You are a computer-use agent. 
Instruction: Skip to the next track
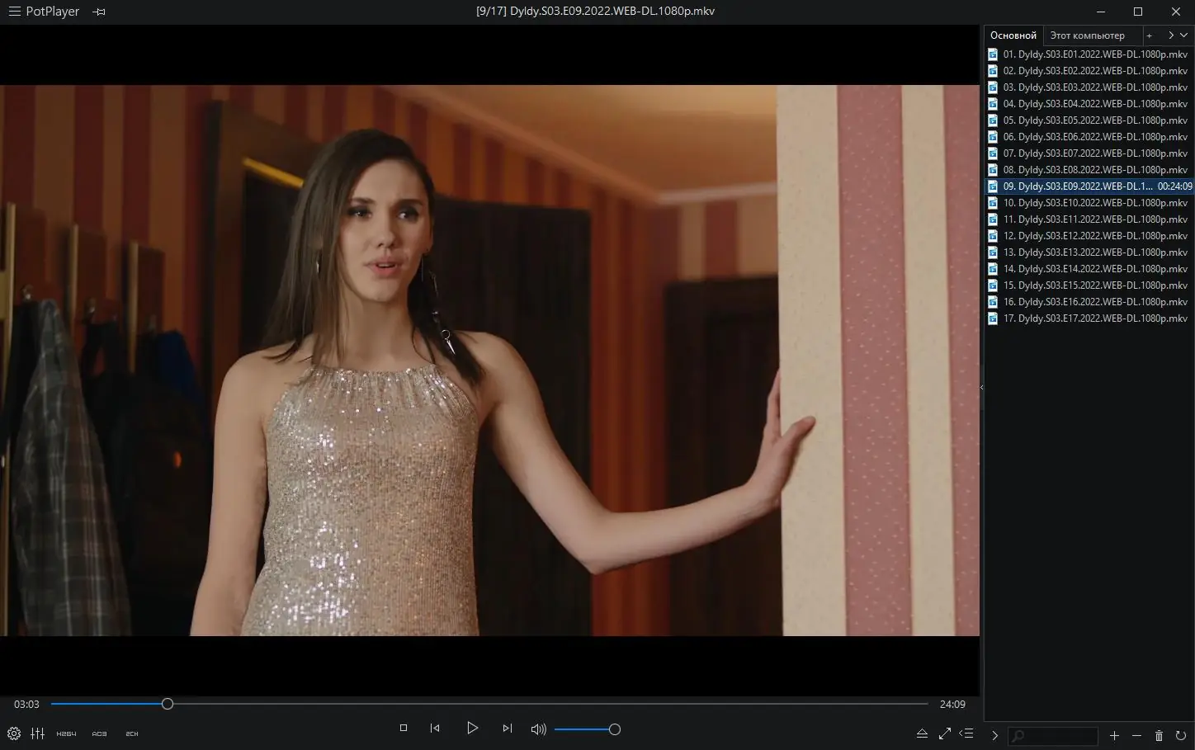508,728
